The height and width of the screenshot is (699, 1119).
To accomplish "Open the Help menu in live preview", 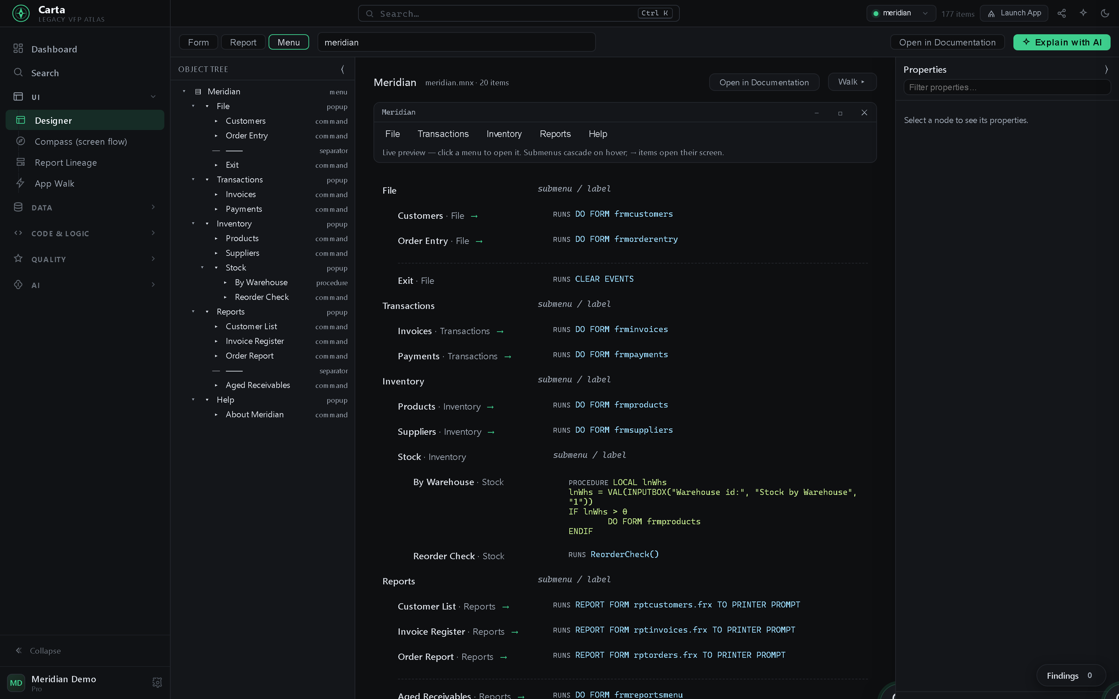I will click(598, 134).
